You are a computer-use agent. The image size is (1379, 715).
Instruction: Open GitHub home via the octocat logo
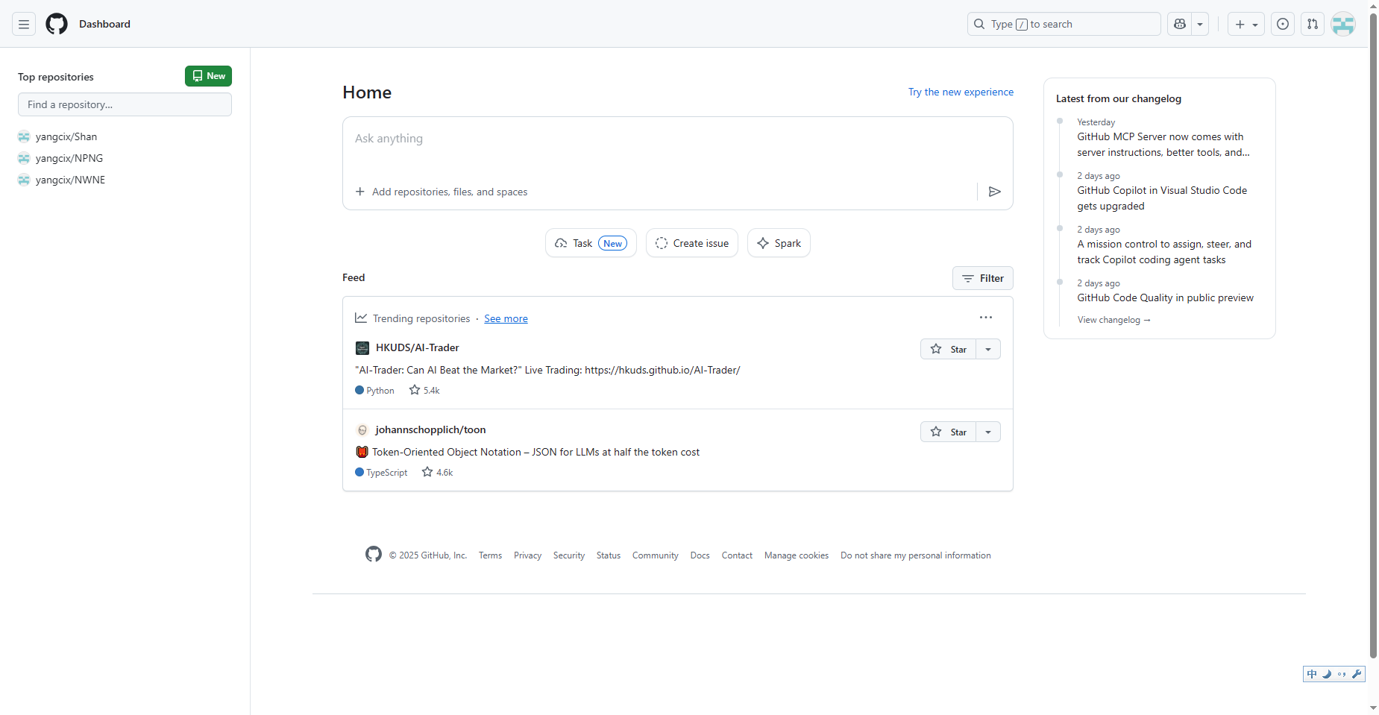click(56, 23)
